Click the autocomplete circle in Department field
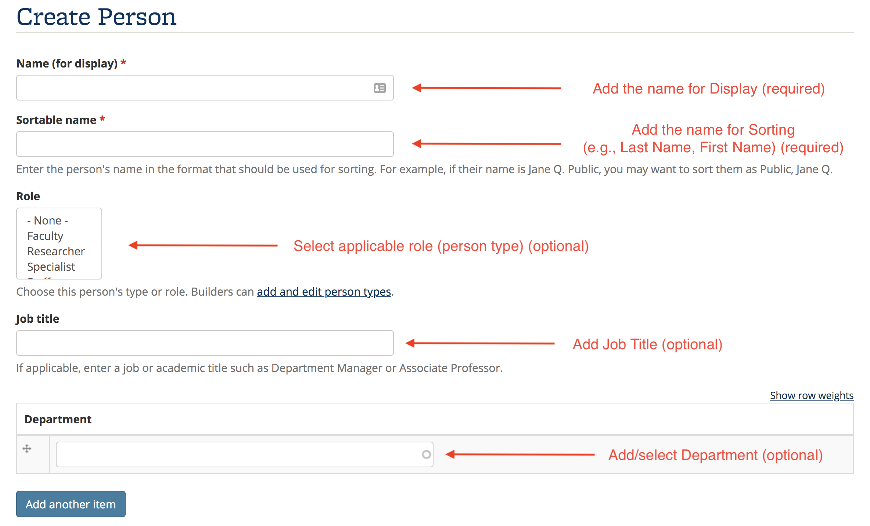The width and height of the screenshot is (870, 526). click(426, 454)
